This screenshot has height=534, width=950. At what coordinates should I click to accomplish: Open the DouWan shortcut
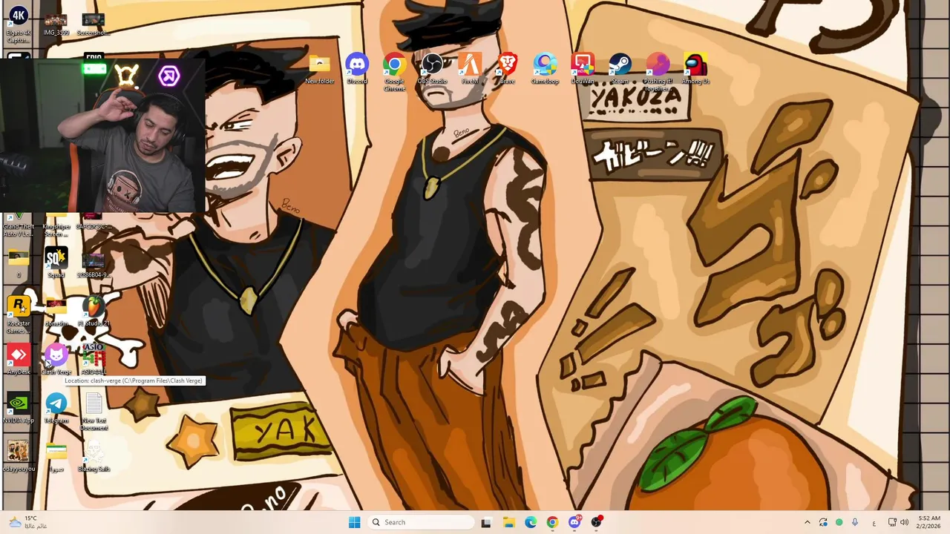point(583,70)
